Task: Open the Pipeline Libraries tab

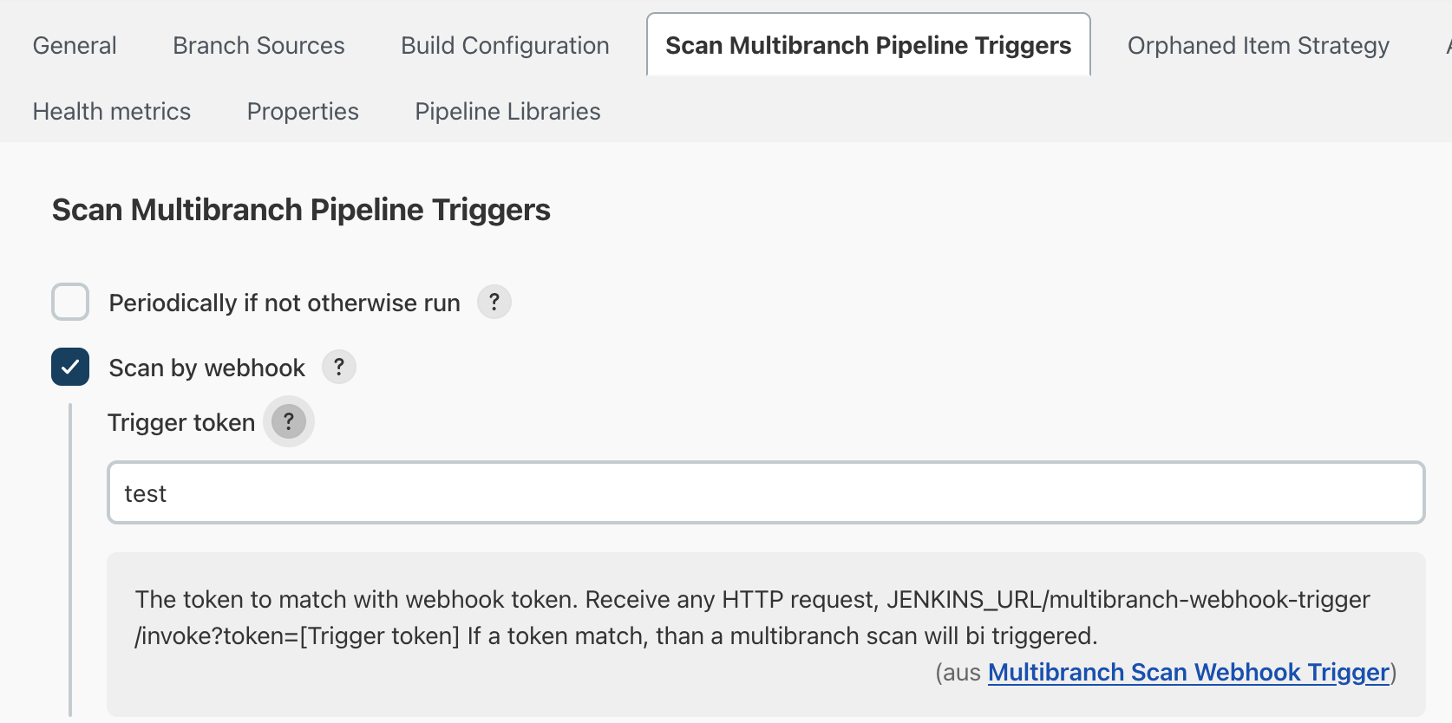Action: [507, 111]
